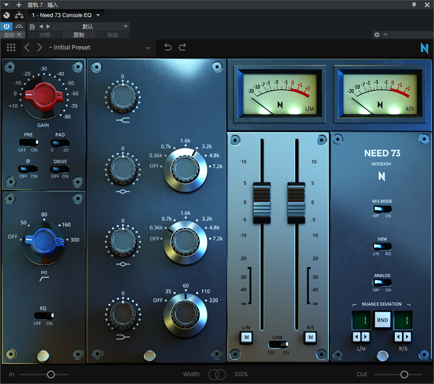Click the red GAIN knob
This screenshot has height=384, width=434.
[x=44, y=96]
